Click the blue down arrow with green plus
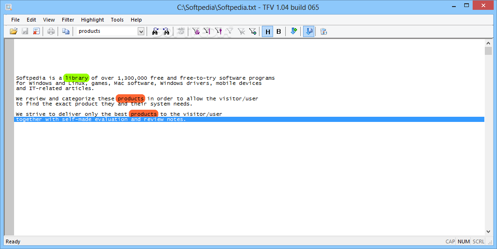 click(x=294, y=31)
